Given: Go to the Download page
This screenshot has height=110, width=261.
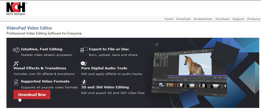Looking at the screenshot, I should (x=183, y=19).
